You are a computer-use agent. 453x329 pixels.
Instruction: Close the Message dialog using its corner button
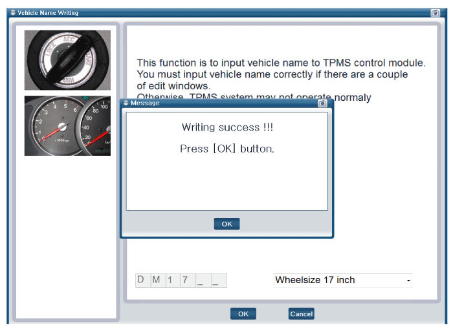tap(322, 103)
